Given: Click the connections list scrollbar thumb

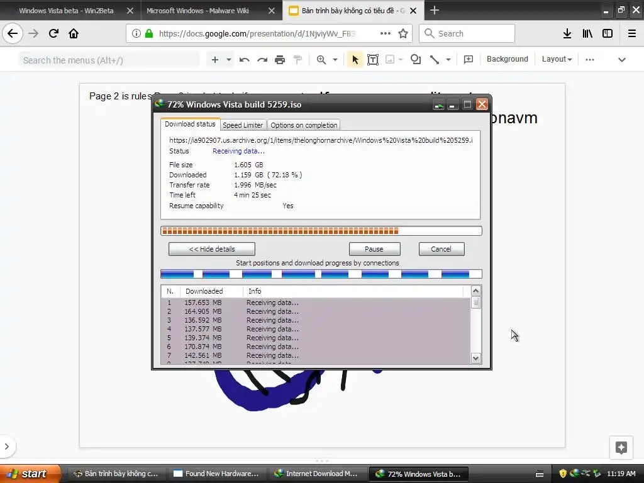Looking at the screenshot, I should click(x=475, y=303).
